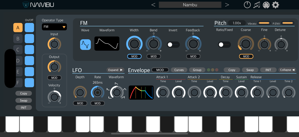Click the 1.00x pitch ratio value
The image size is (299, 137).
(237, 23)
